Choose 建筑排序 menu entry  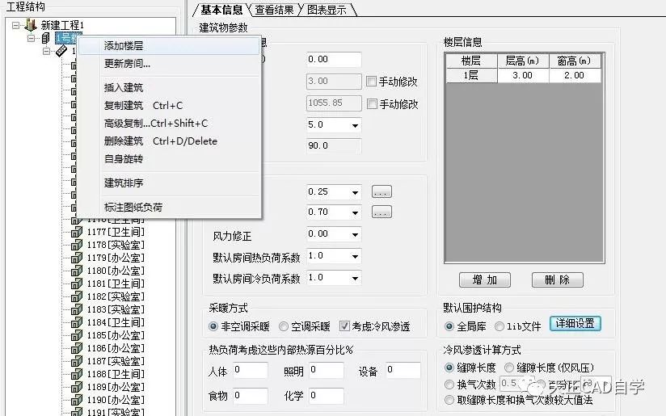(169, 183)
